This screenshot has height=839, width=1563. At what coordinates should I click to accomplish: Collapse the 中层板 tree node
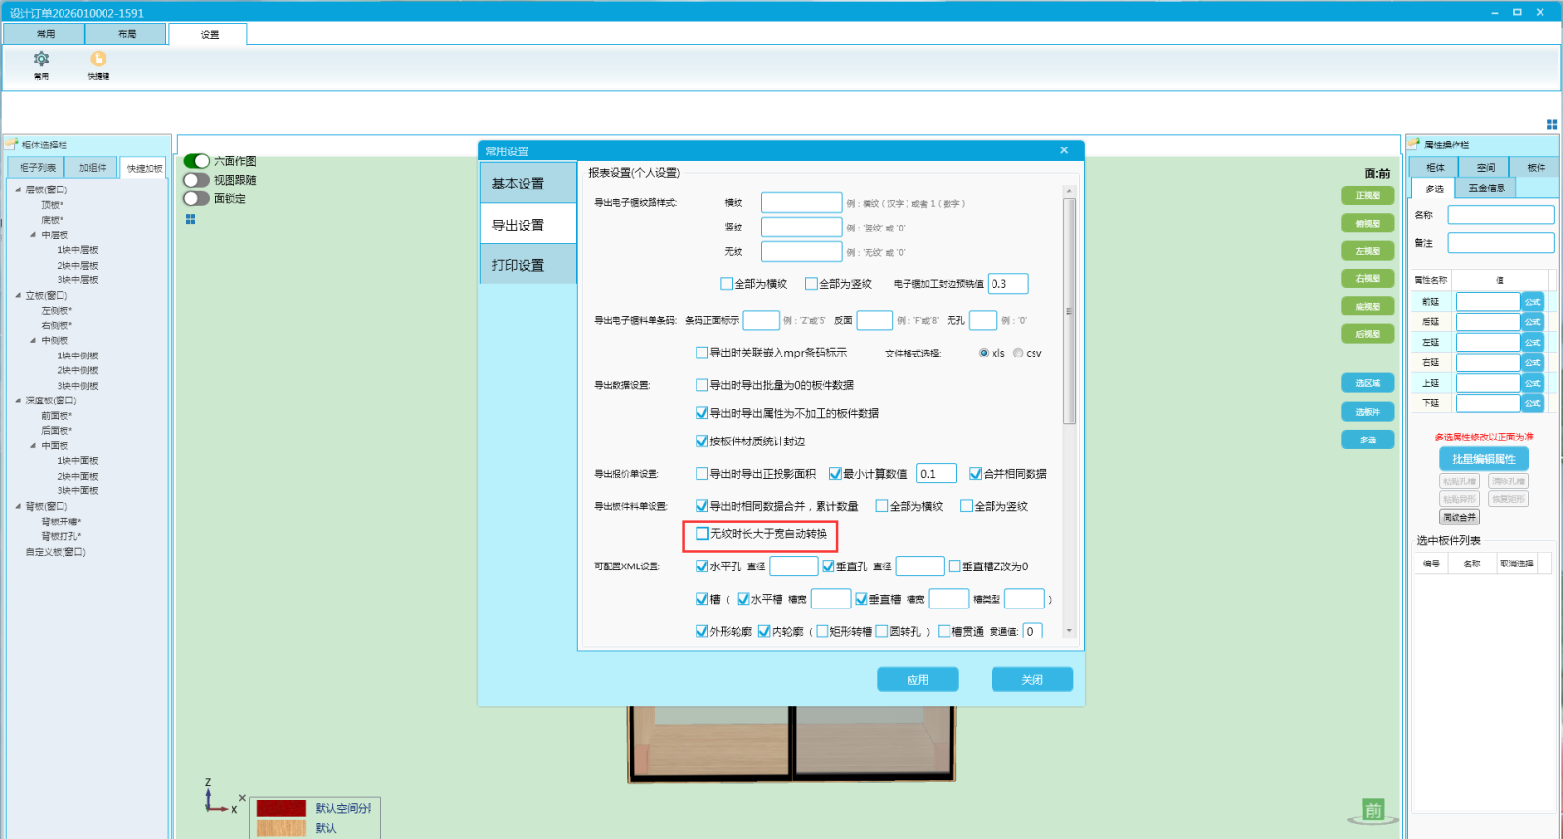coord(33,235)
